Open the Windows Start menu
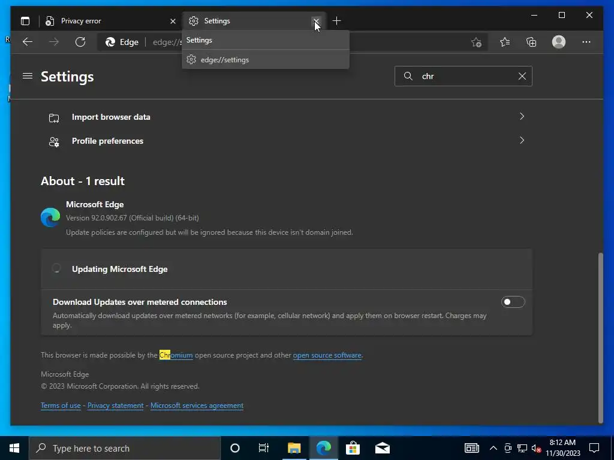This screenshot has width=614, height=460. [14, 448]
